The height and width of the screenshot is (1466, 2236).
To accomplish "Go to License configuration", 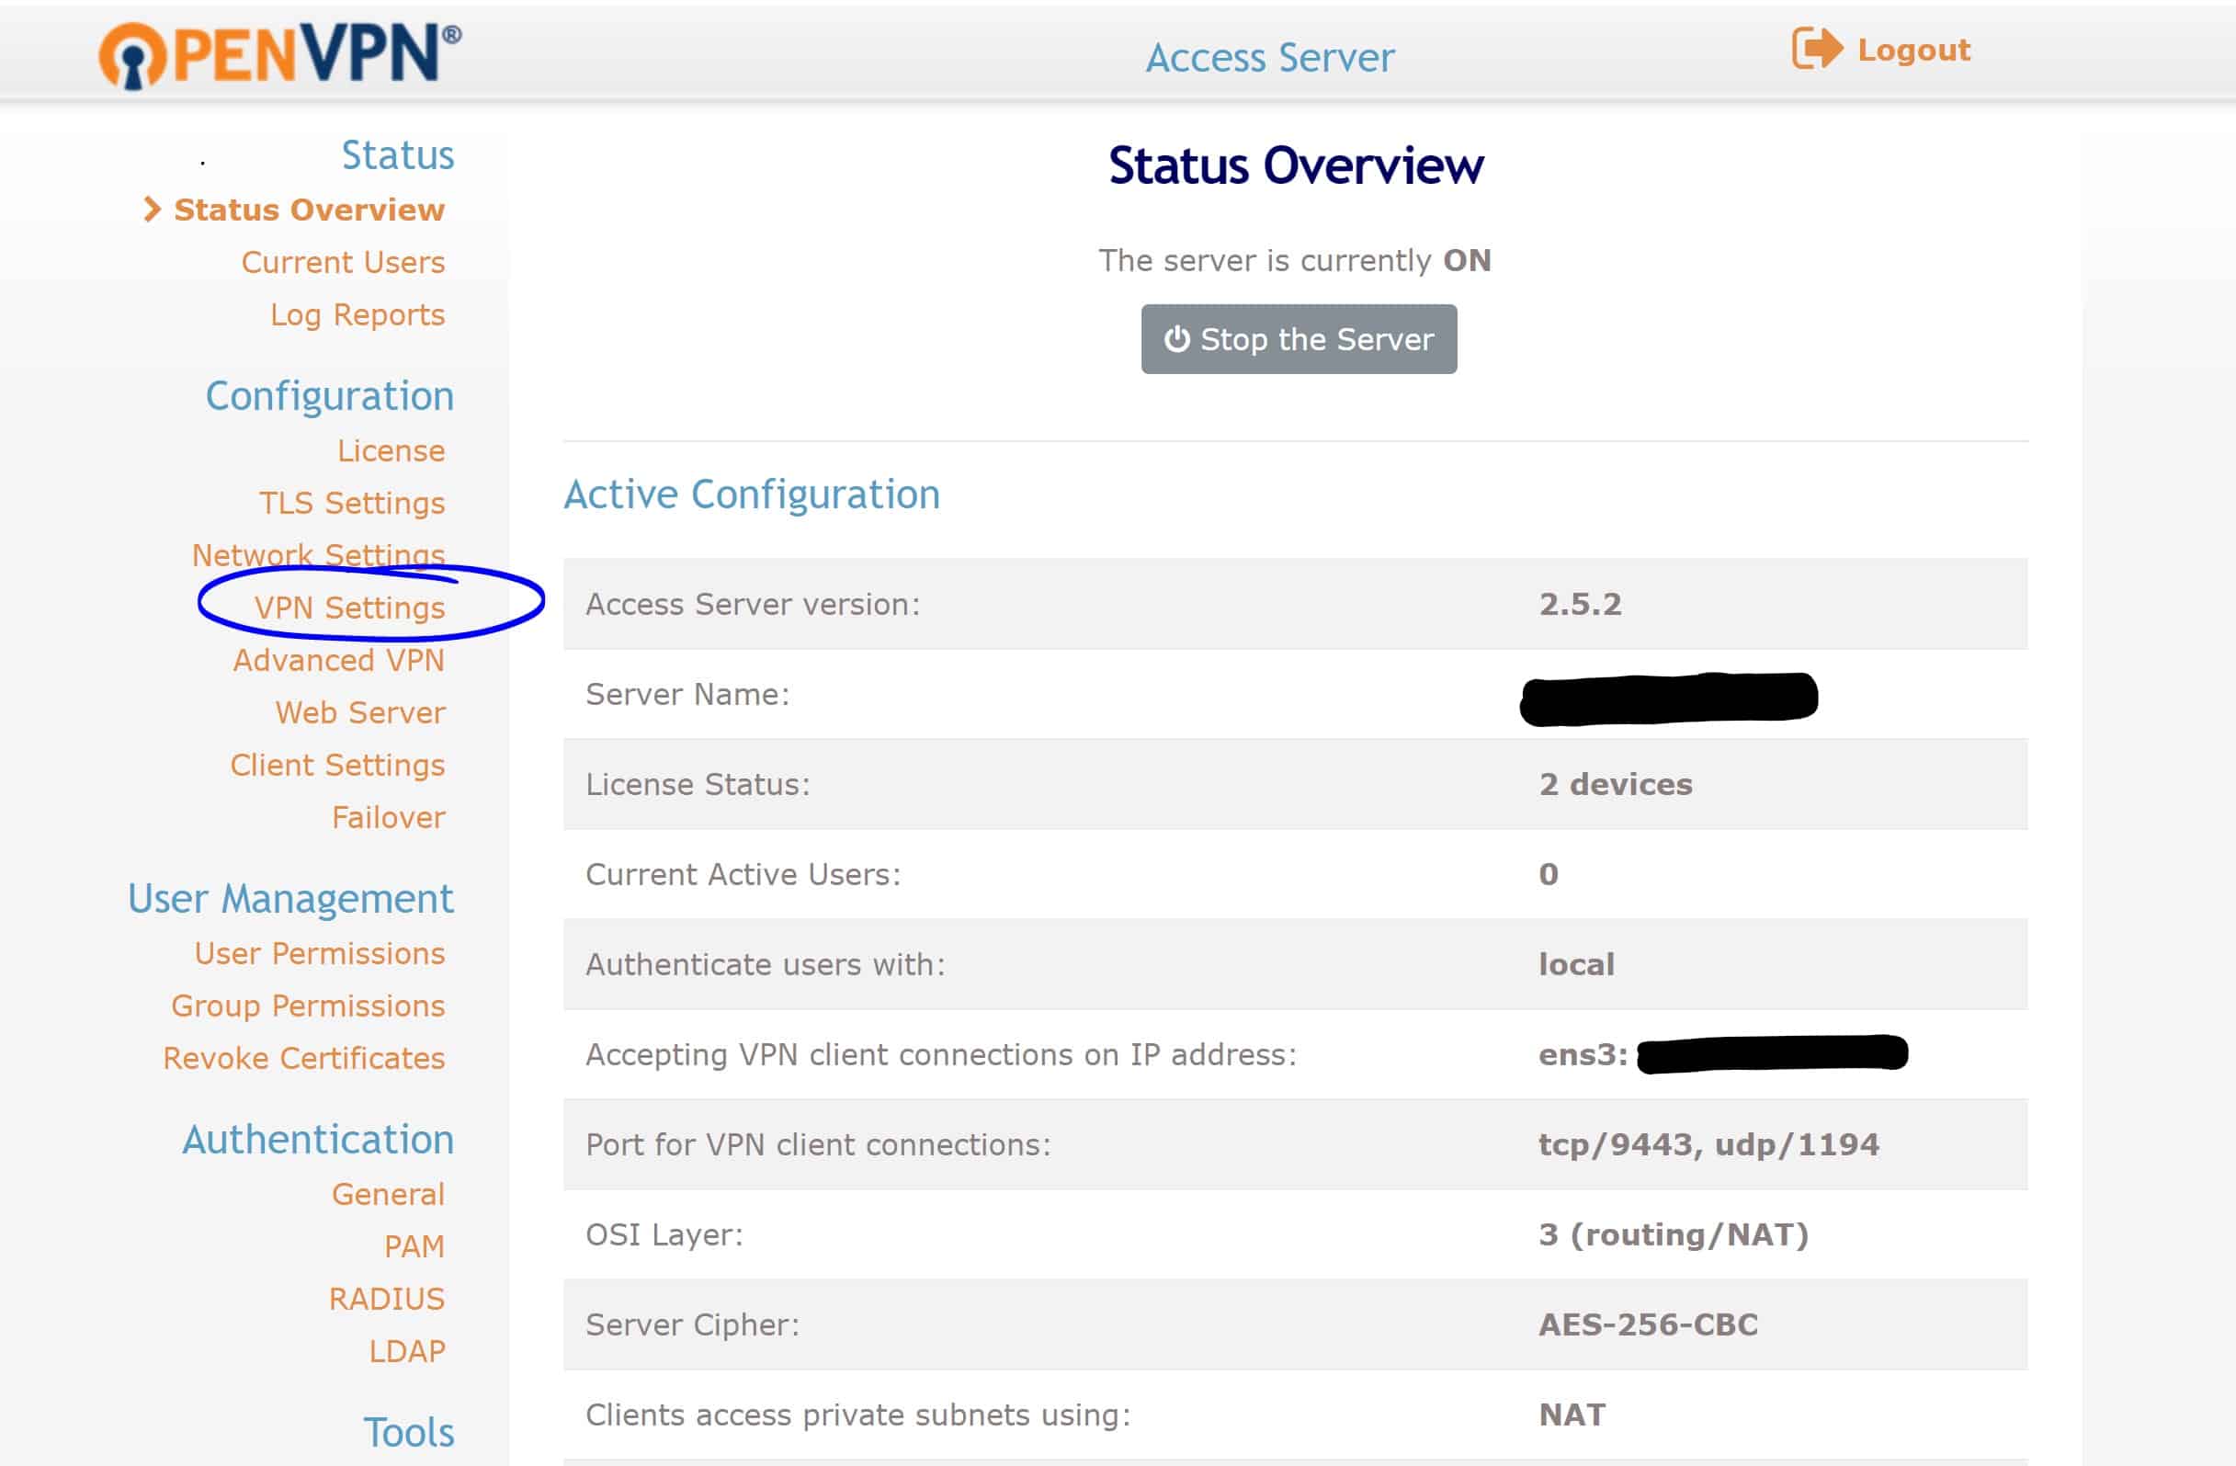I will [391, 451].
